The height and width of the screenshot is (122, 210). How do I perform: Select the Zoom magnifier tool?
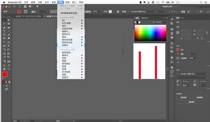(9, 69)
